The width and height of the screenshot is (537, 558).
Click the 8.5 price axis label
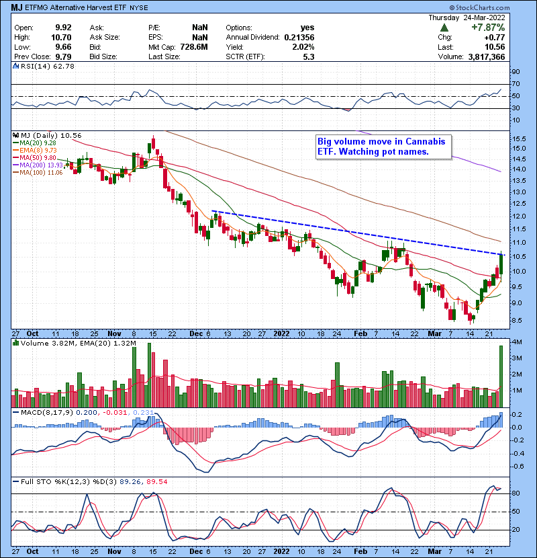tap(517, 320)
